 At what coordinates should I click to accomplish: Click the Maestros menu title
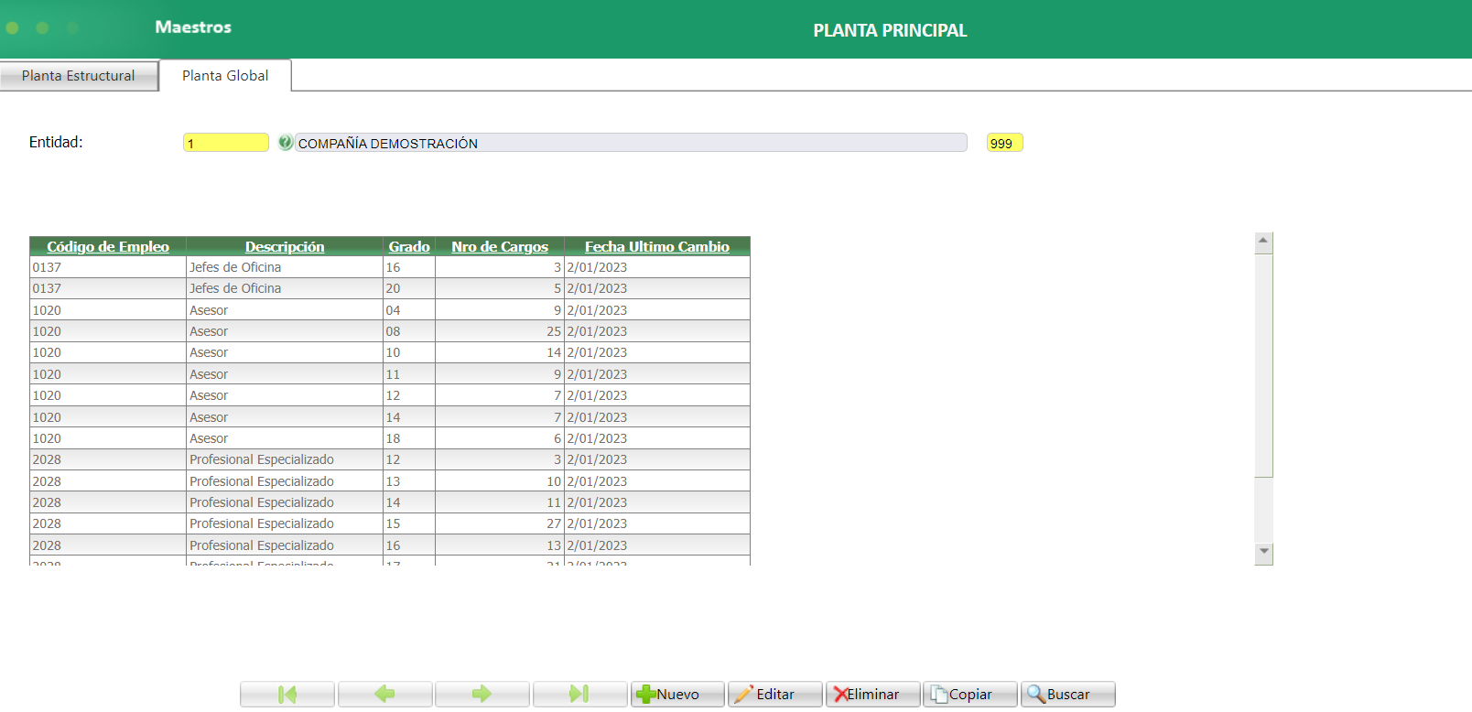(x=193, y=27)
